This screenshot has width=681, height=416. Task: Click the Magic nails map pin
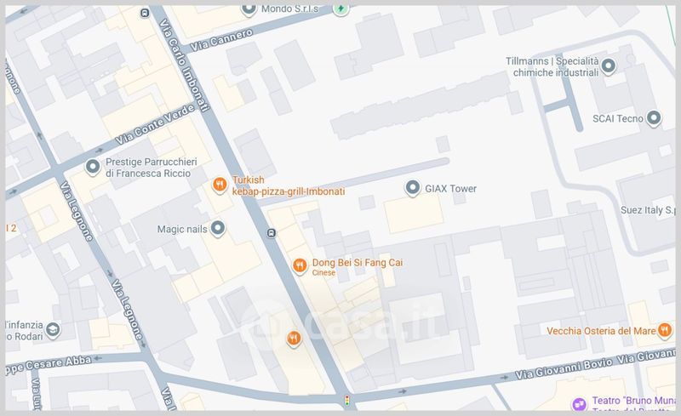point(218,228)
